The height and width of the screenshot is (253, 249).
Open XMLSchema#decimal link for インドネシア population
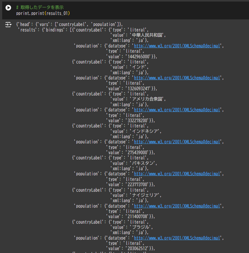pyautogui.click(x=177, y=142)
